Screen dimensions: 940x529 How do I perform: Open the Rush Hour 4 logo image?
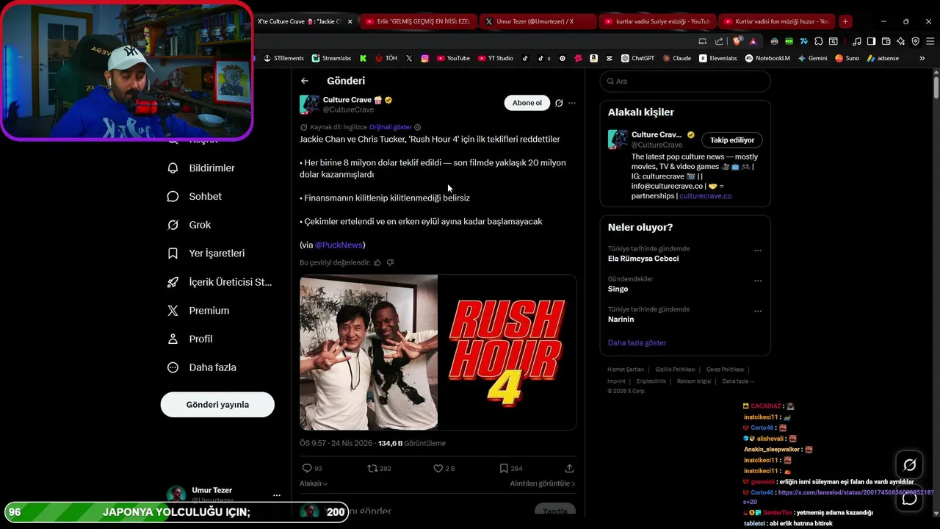[x=507, y=352]
